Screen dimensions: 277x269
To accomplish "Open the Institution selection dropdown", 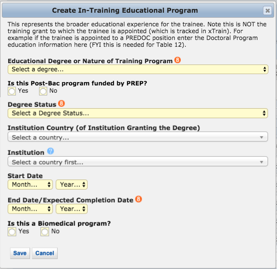I will coord(138,162).
